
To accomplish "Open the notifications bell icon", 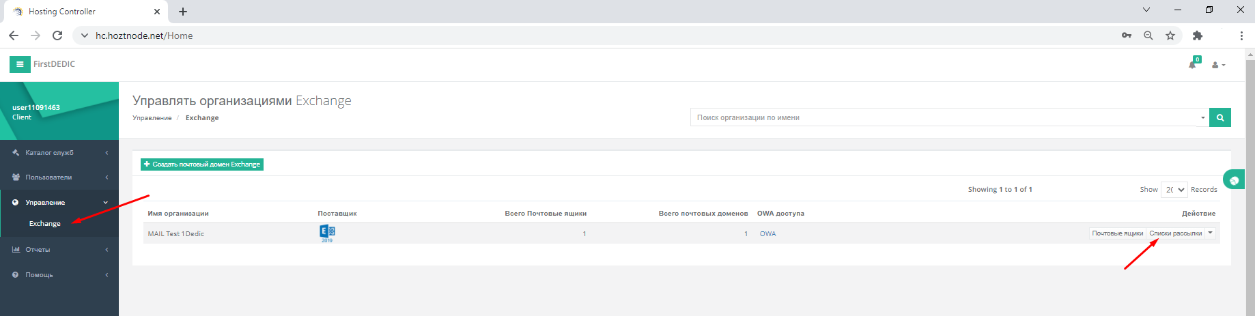I will (x=1192, y=64).
